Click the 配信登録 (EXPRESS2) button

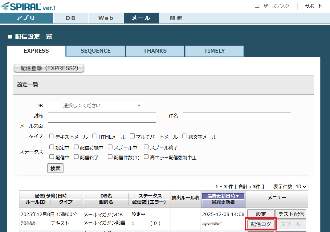49,68
